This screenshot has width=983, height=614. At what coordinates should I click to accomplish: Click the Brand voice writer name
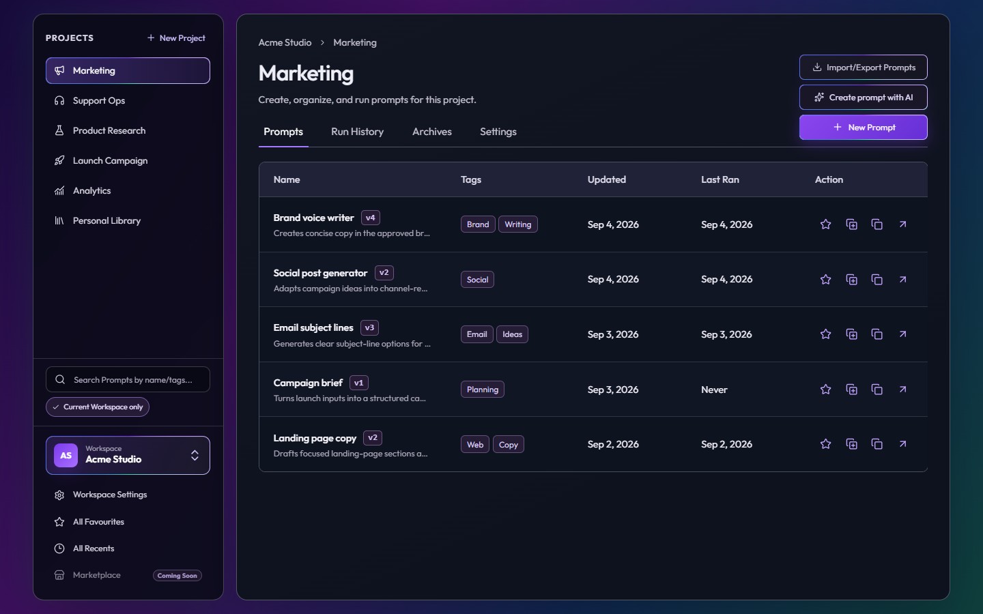pyautogui.click(x=313, y=218)
